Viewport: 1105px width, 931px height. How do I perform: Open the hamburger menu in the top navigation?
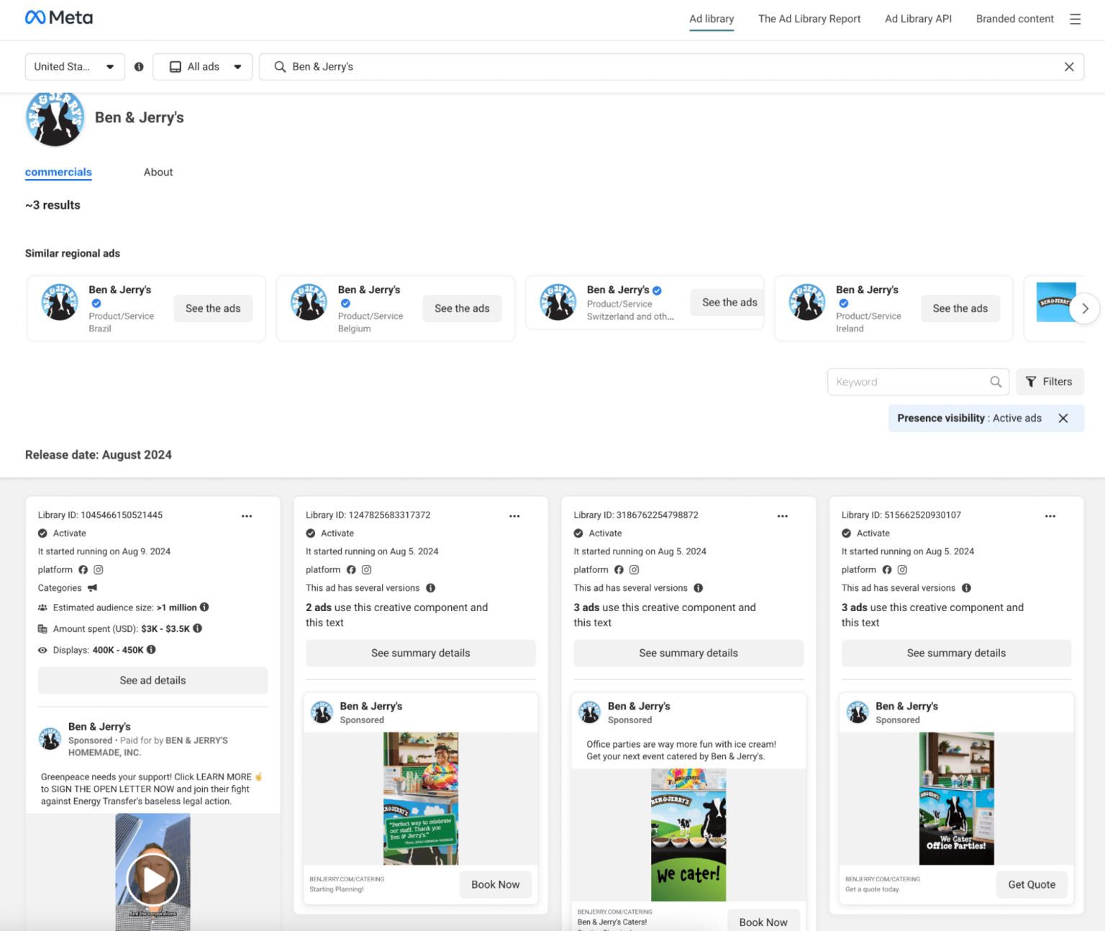1076,19
